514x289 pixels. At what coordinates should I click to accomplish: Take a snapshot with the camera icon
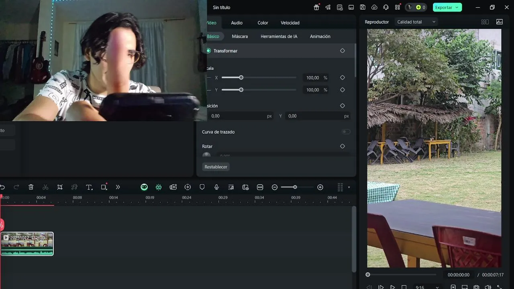(x=476, y=287)
